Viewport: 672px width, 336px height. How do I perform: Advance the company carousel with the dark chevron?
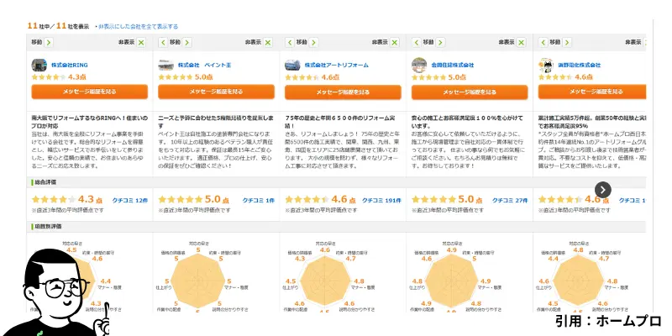pos(603,190)
